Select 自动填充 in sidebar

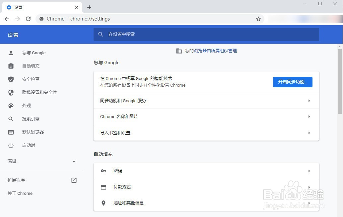tap(31, 66)
